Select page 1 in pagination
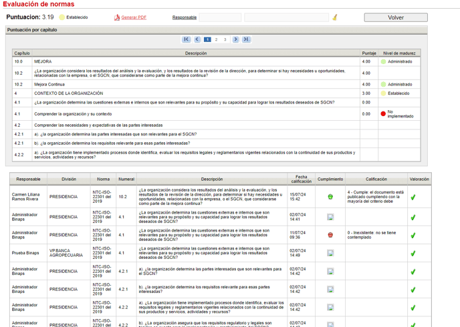Image resolution: width=460 pixels, height=327 pixels. coord(207,39)
